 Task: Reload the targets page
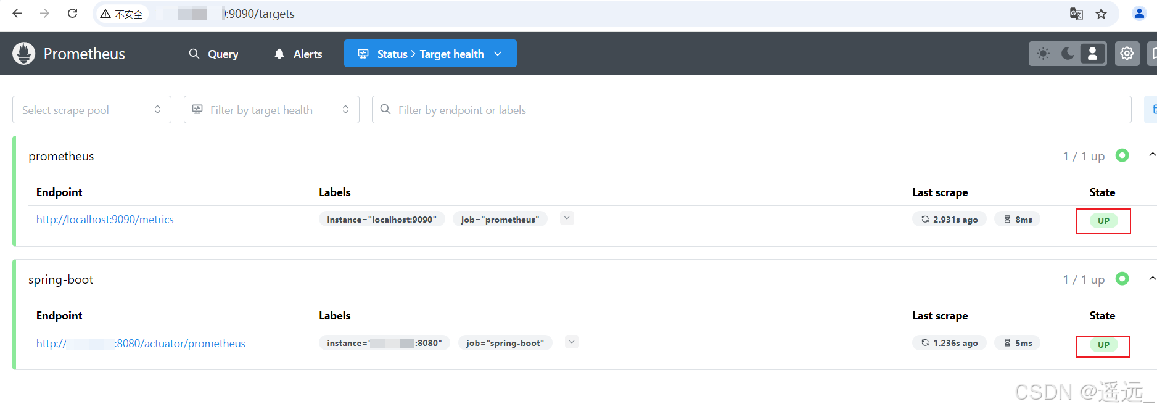click(72, 14)
